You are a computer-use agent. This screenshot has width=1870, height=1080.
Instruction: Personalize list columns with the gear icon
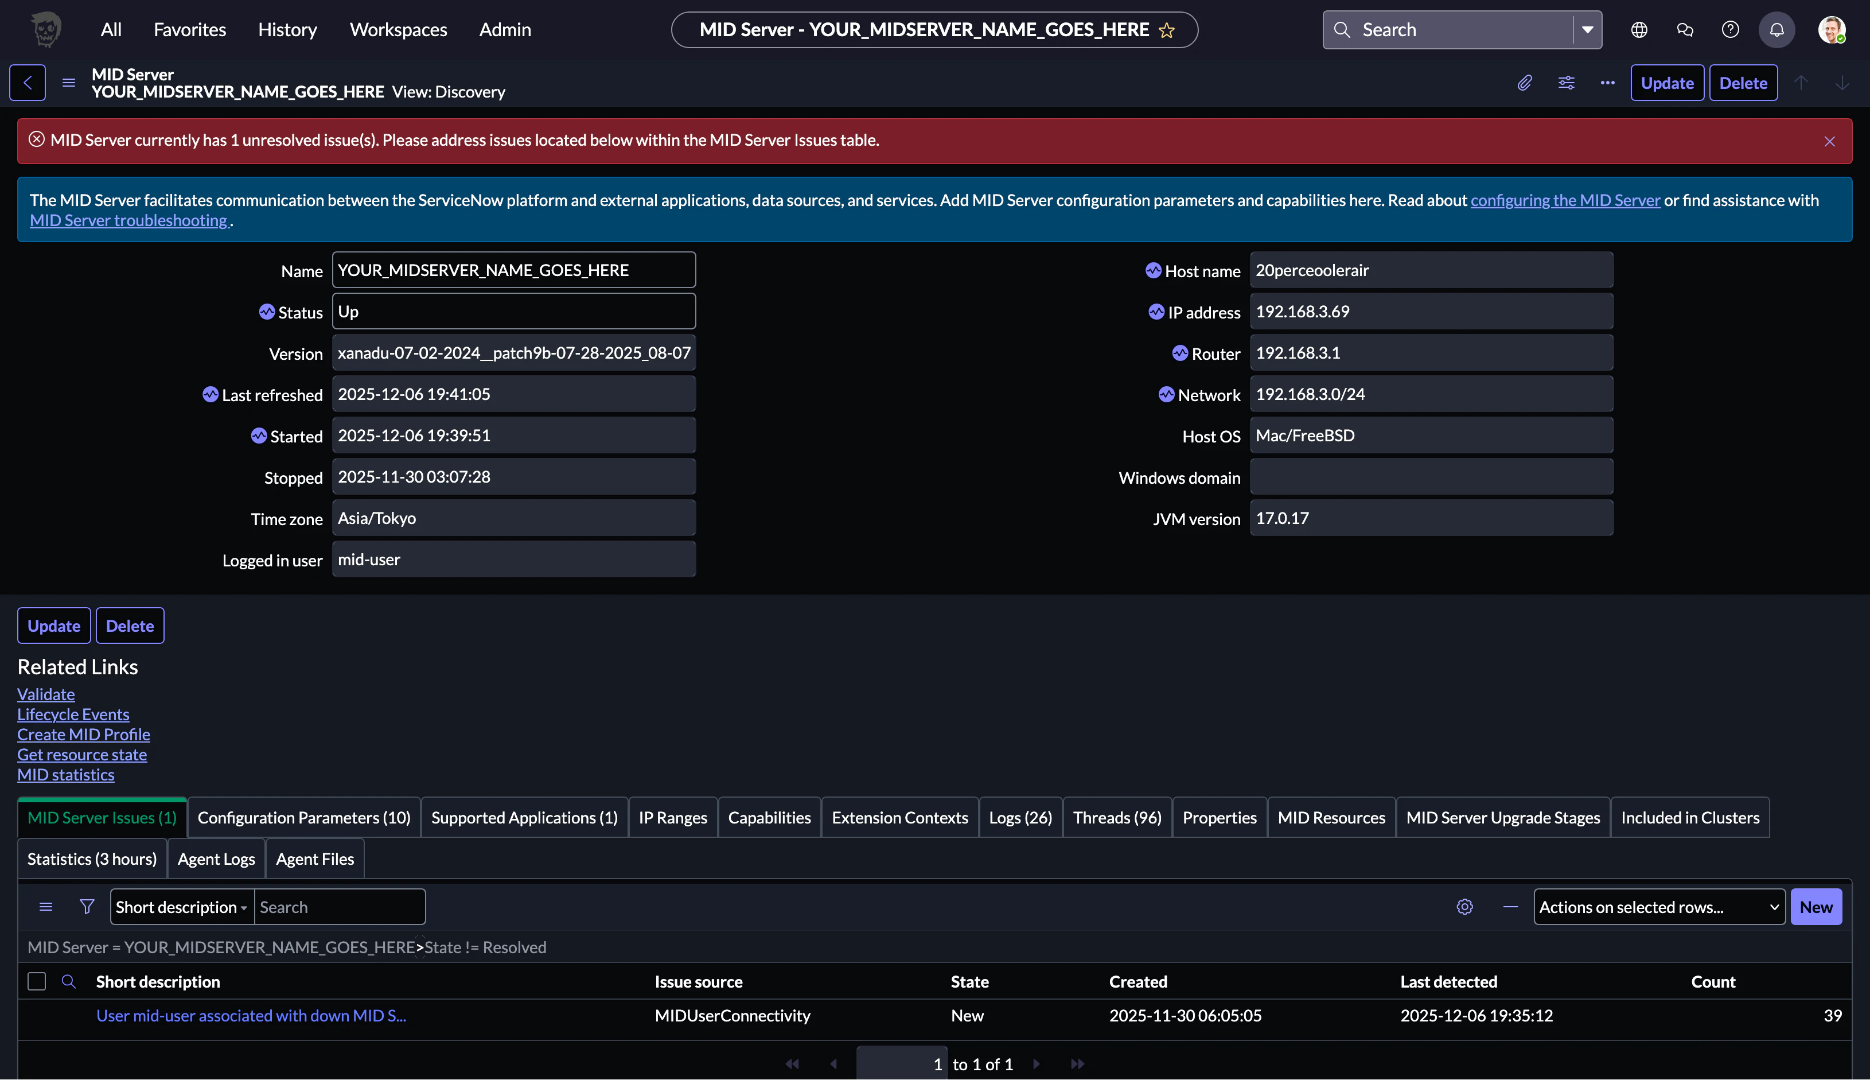1464,907
